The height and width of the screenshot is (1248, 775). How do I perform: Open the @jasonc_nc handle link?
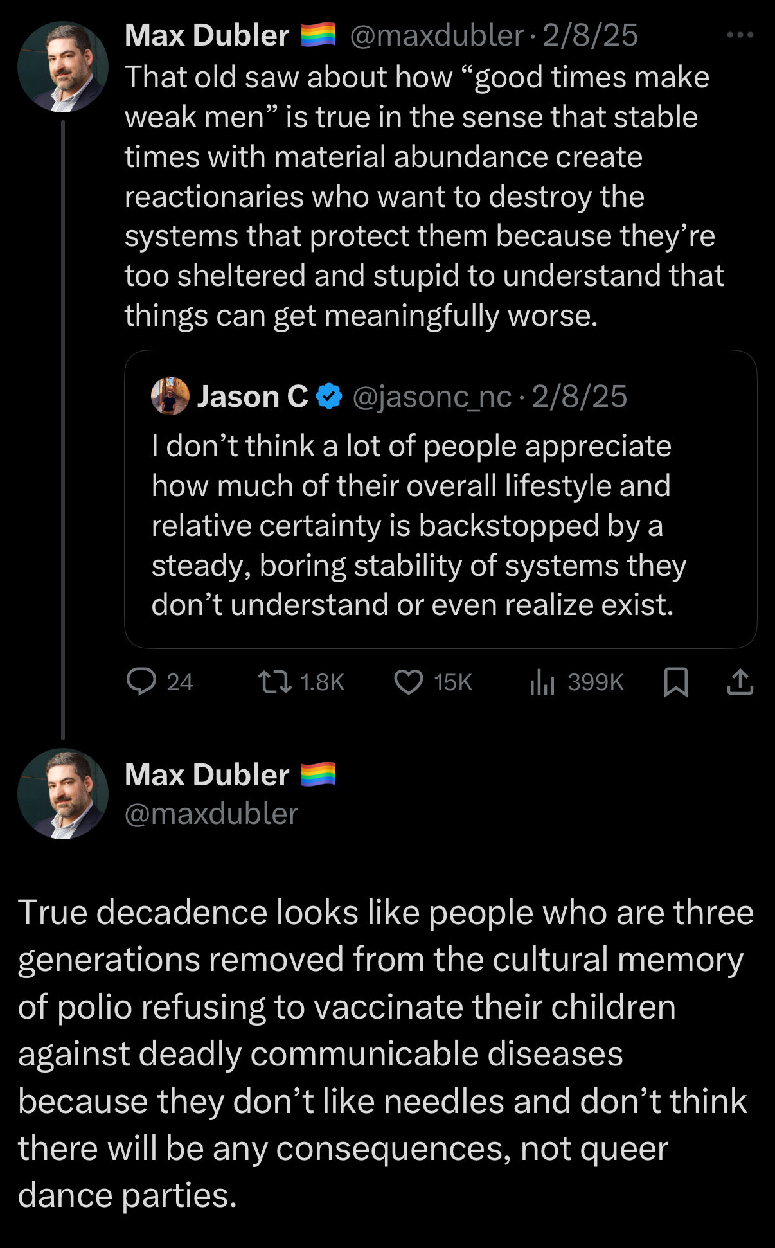point(432,397)
